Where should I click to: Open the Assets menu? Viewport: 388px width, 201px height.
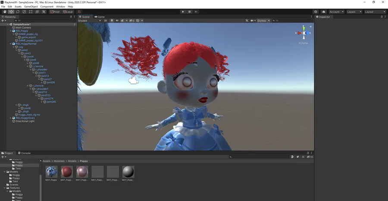pos(18,6)
